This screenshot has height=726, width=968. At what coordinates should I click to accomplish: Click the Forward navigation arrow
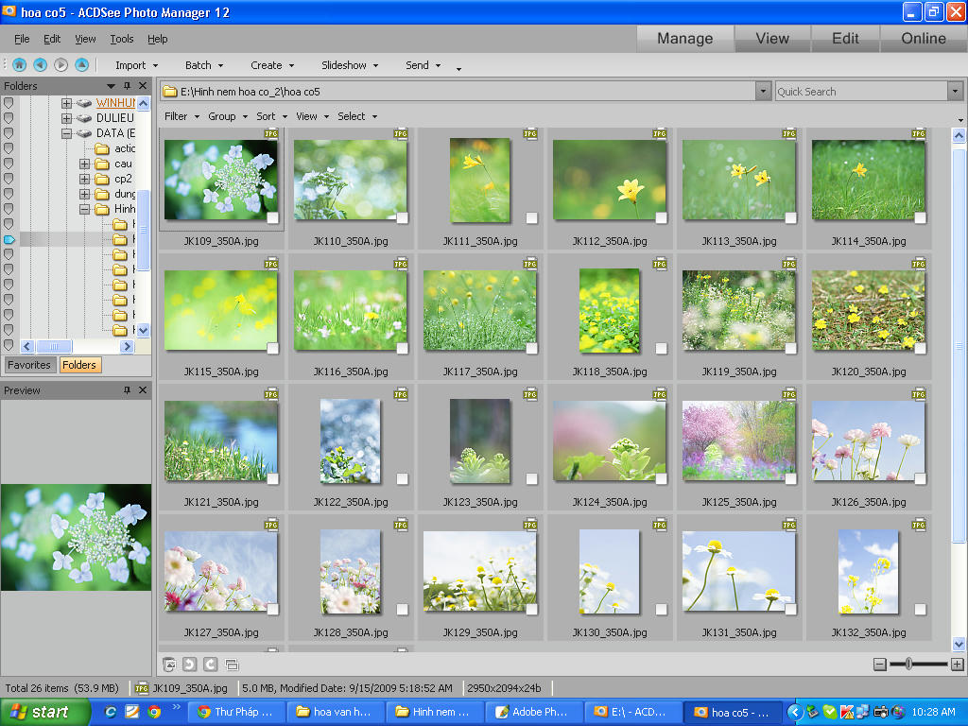[x=60, y=65]
